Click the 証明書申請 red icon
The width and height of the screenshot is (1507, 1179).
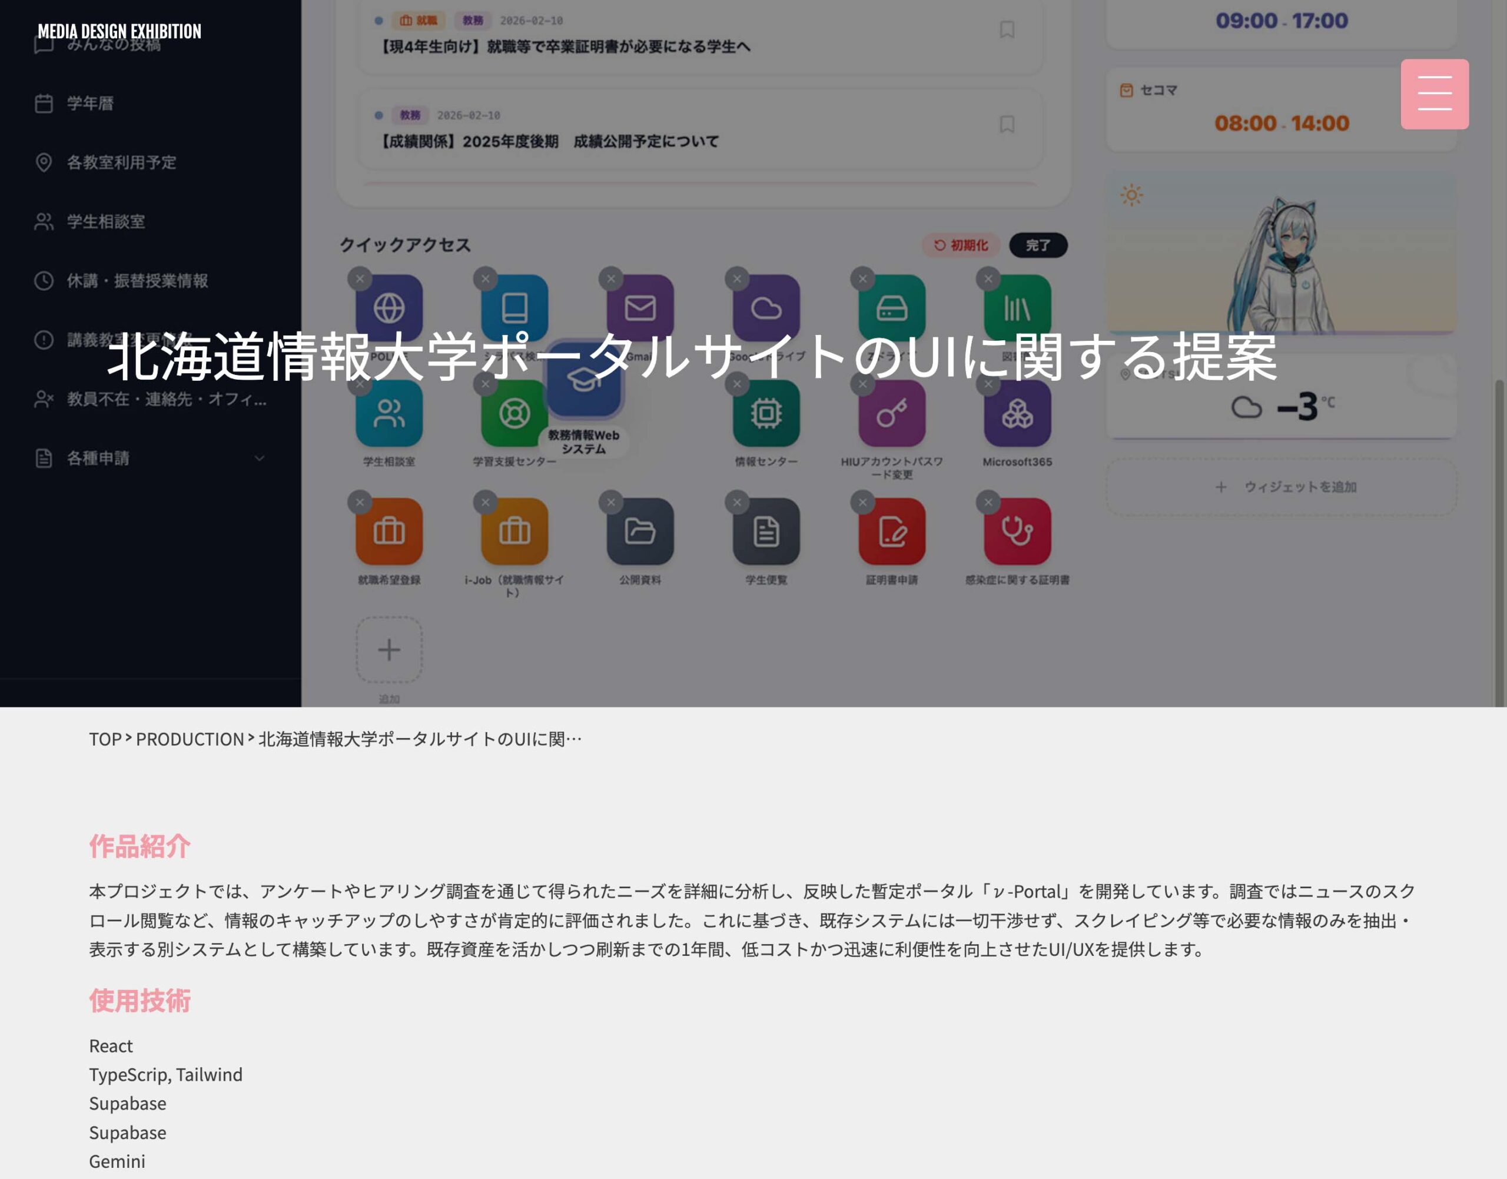(891, 531)
